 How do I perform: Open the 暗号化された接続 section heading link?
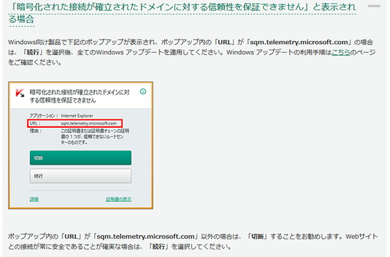pyautogui.click(x=182, y=13)
